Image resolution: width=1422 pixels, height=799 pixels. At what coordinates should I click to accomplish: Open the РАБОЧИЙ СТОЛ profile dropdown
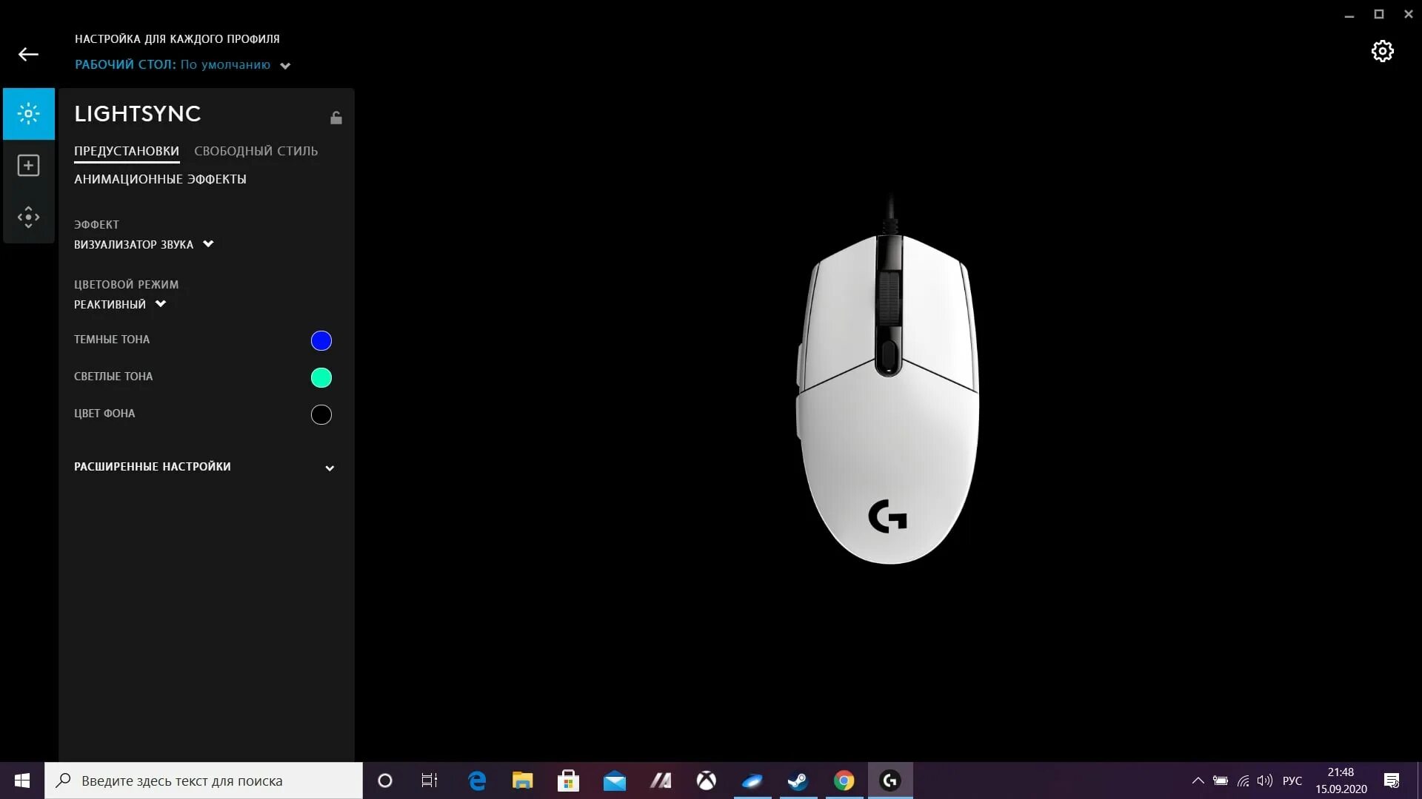(182, 65)
